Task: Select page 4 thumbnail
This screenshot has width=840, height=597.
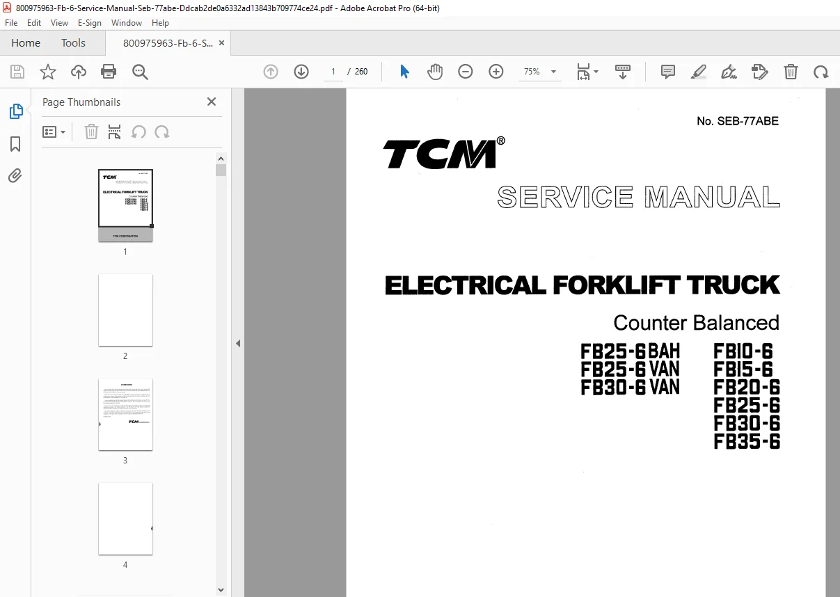Action: click(125, 518)
